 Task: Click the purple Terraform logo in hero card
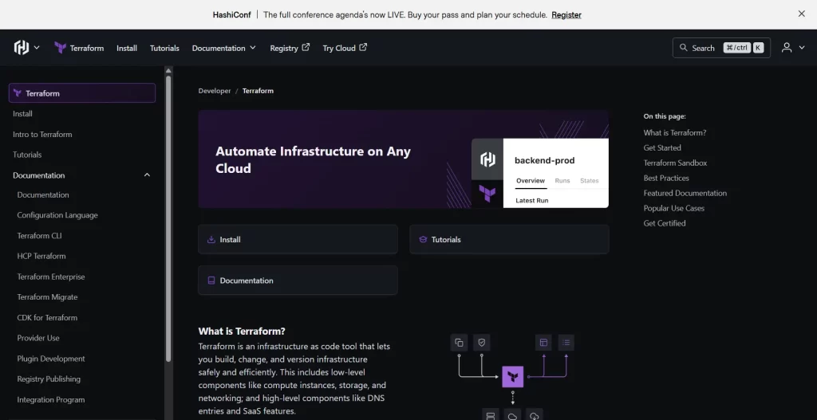(487, 194)
